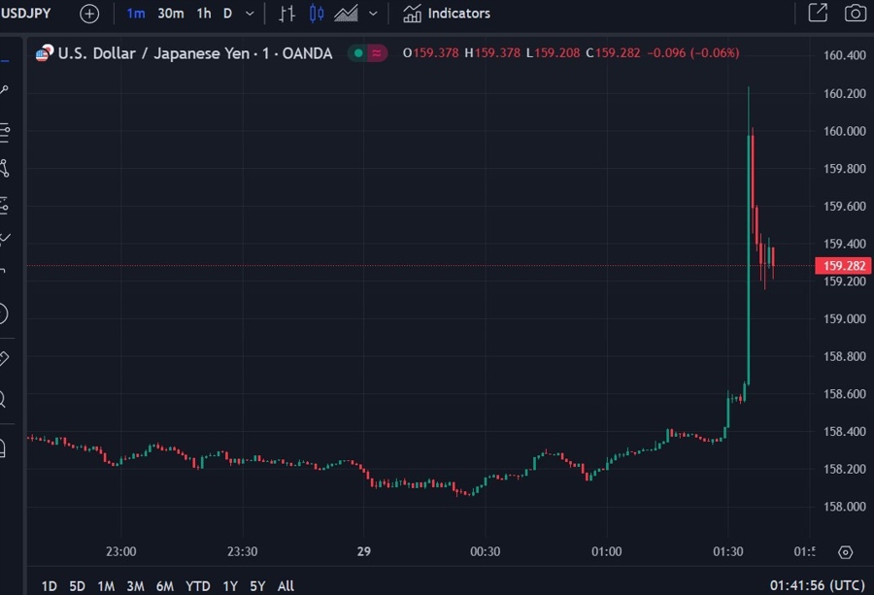
Task: Click the 23:30 time axis label
Action: pyautogui.click(x=243, y=551)
